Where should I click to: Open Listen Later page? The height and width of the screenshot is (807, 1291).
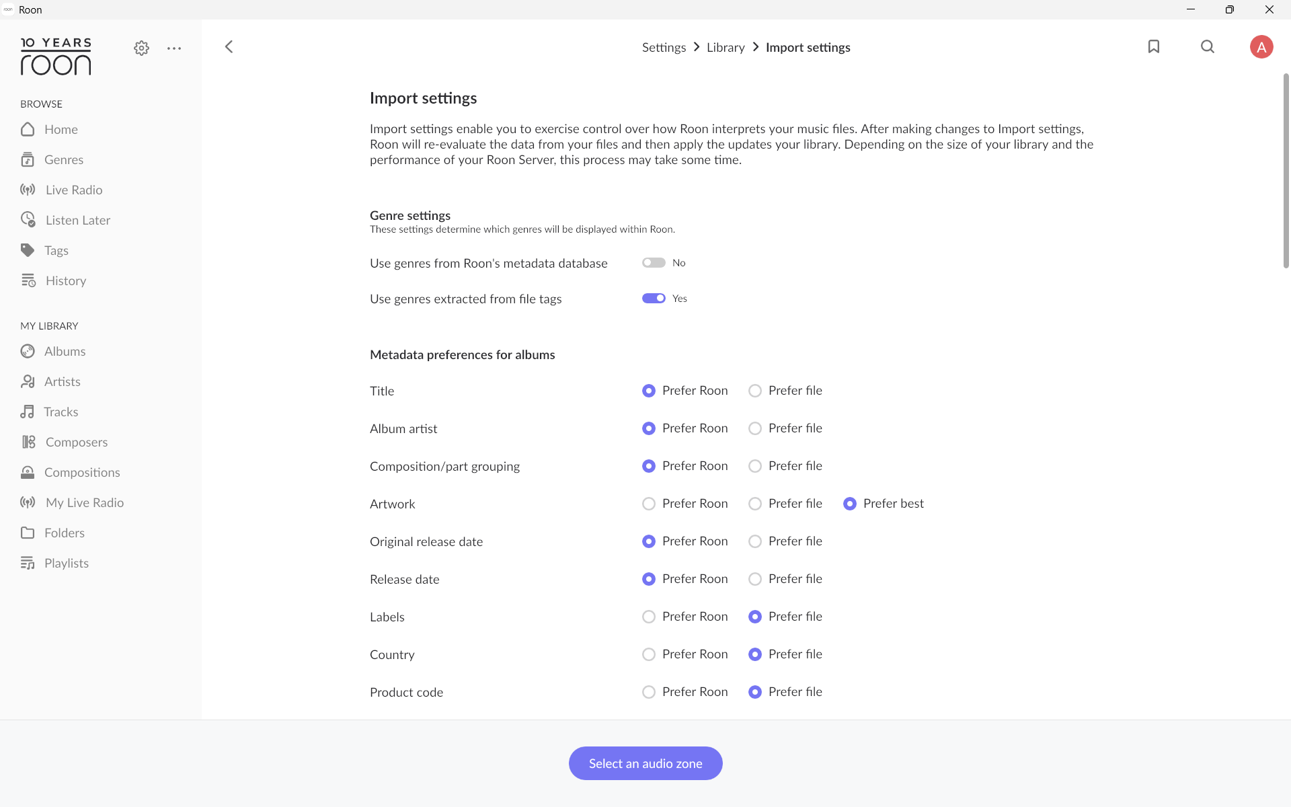(x=78, y=220)
